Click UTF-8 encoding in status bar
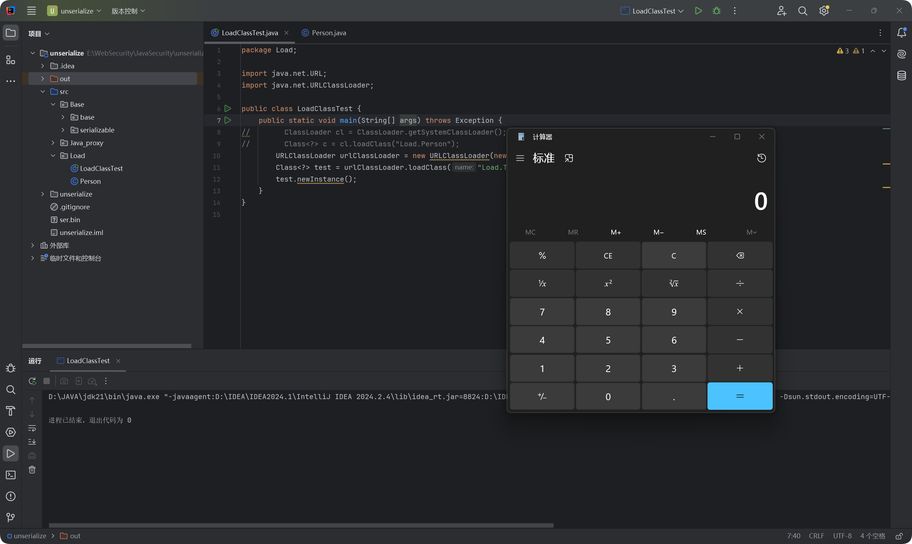912x544 pixels. 842,536
